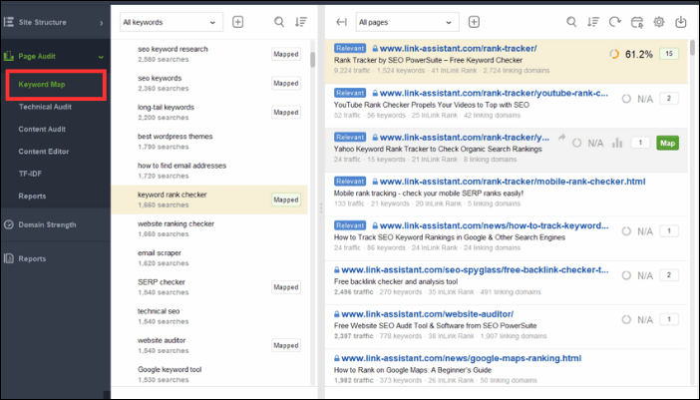Open Reports under Page Audit
Viewport: 700px width, 400px height.
tap(32, 196)
